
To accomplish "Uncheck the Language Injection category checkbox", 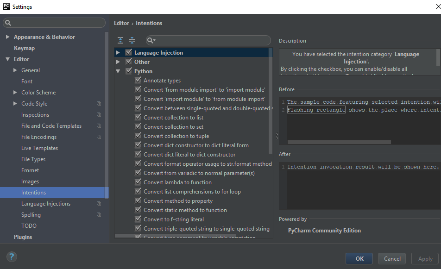I will pos(129,52).
